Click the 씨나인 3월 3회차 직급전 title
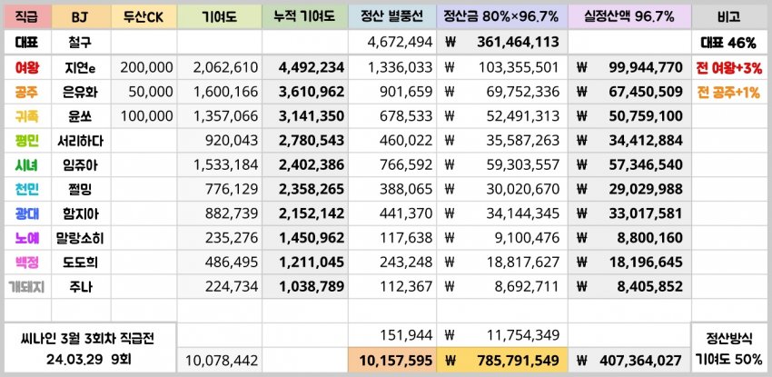772x377 pixels. click(x=86, y=337)
